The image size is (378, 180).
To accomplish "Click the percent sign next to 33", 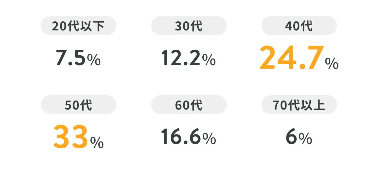I will [97, 142].
